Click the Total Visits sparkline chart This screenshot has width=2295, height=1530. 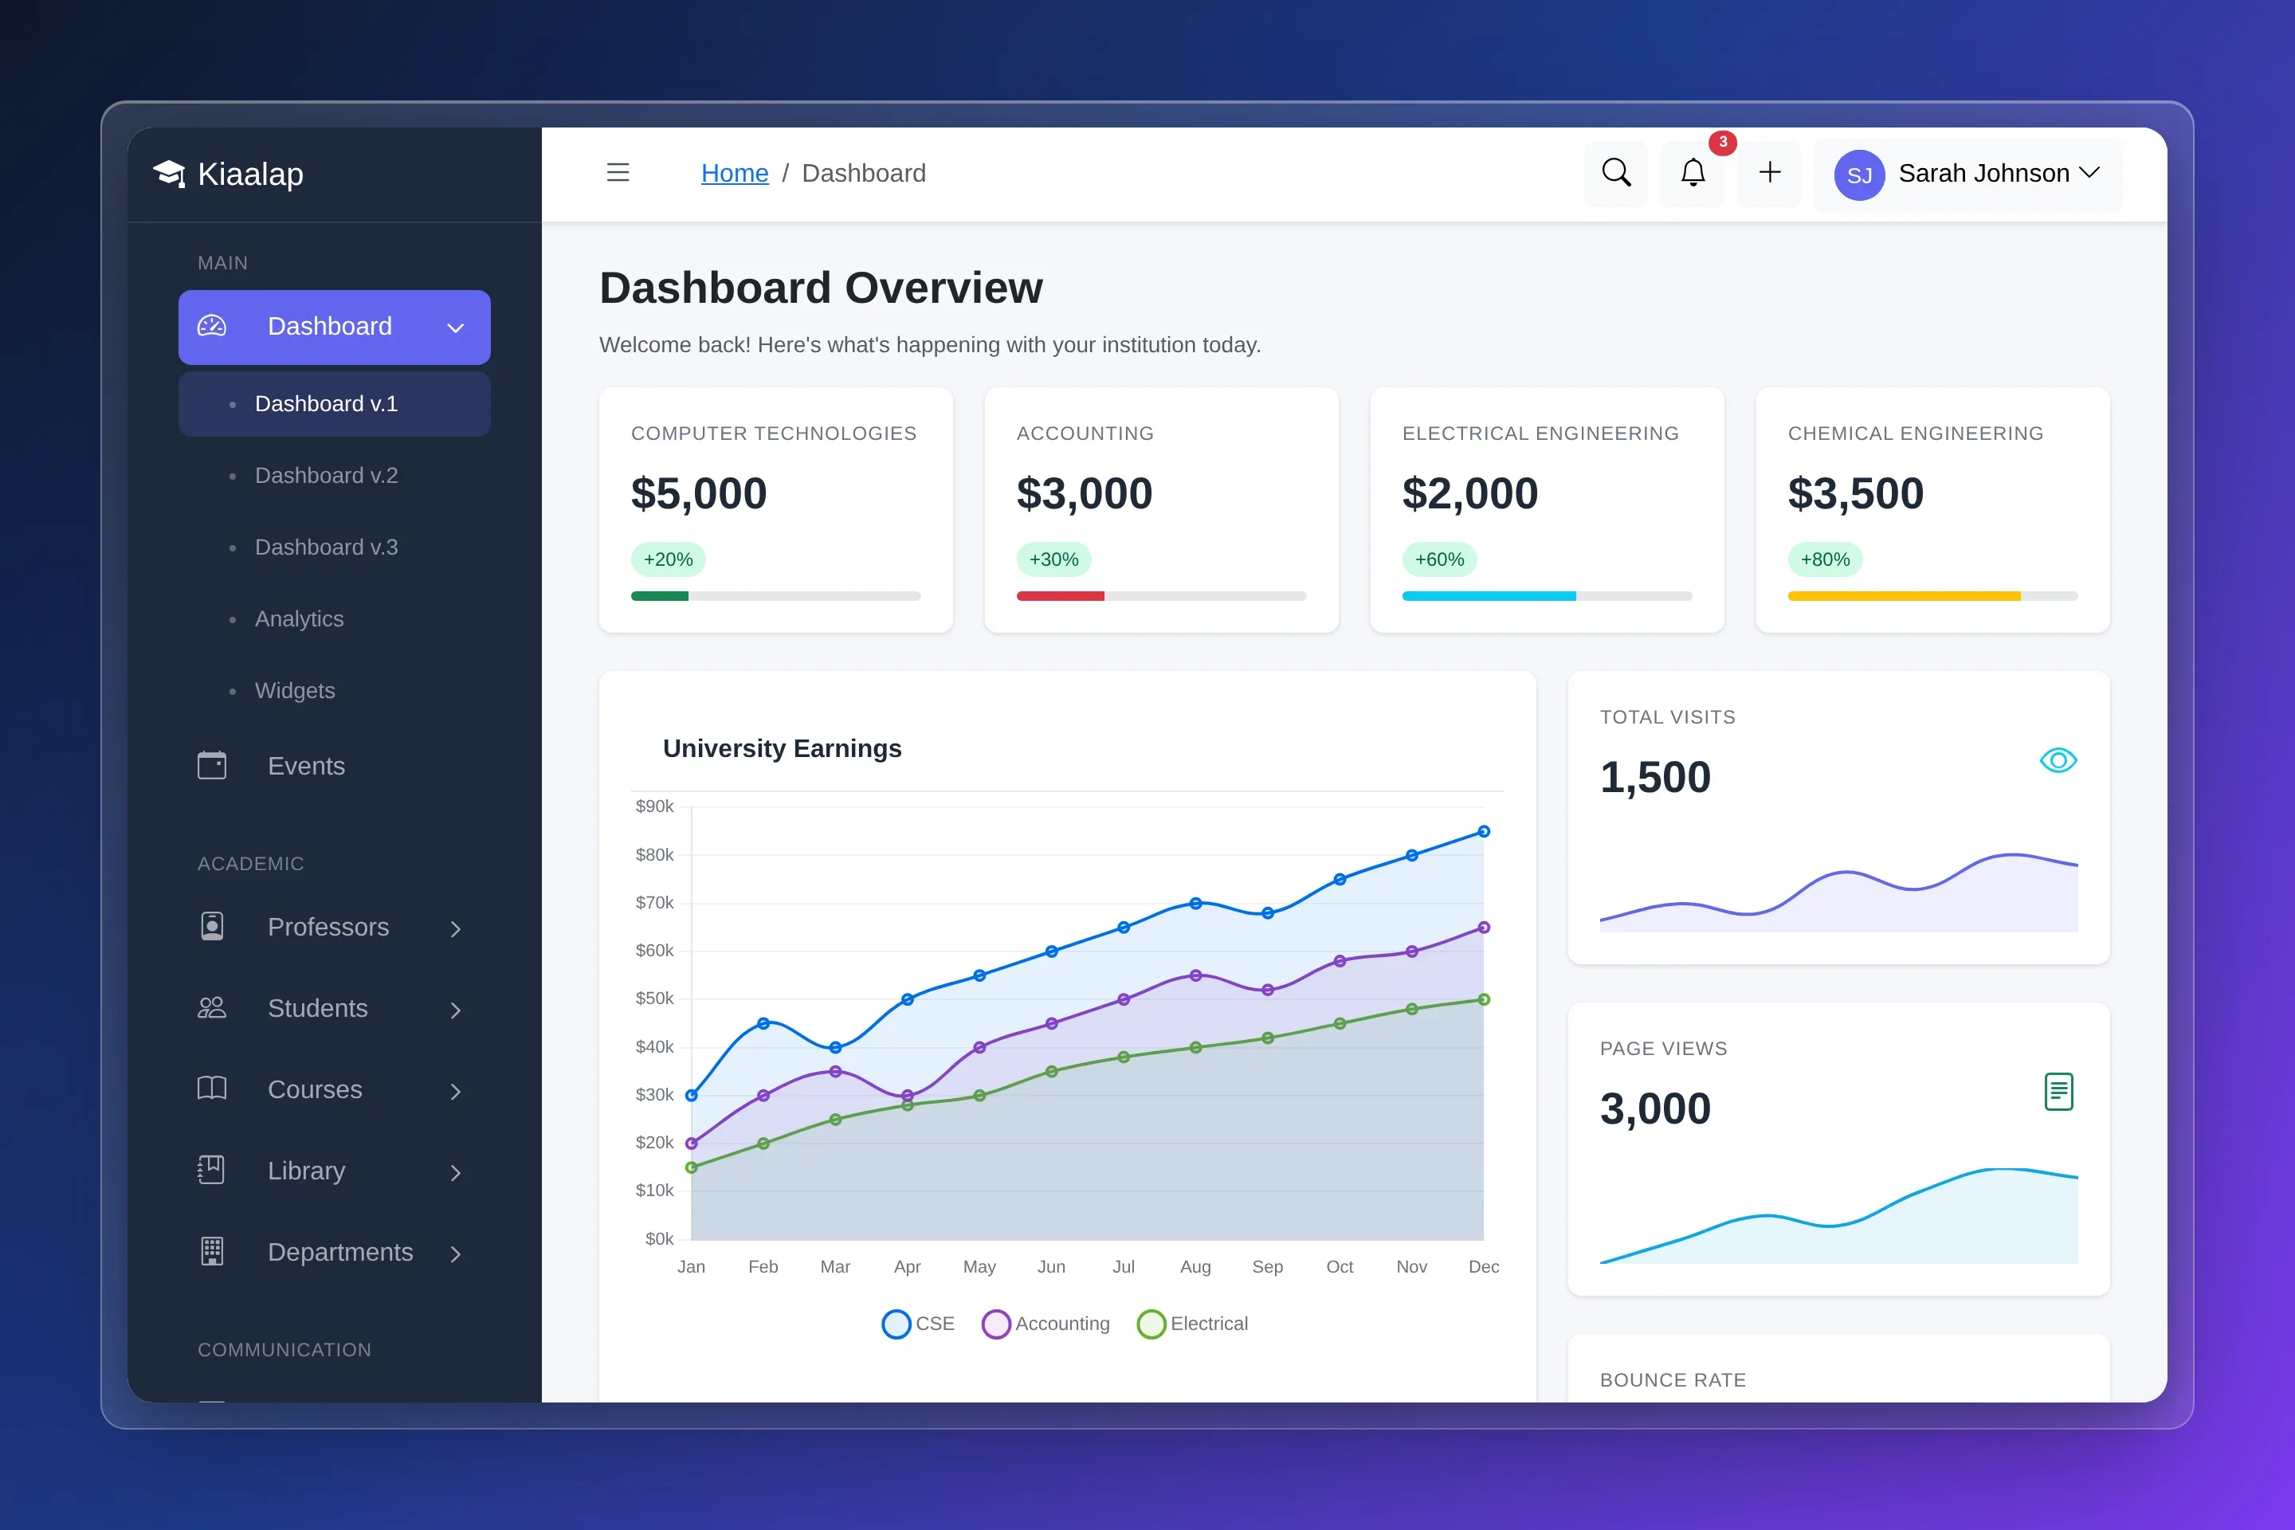tap(1838, 892)
